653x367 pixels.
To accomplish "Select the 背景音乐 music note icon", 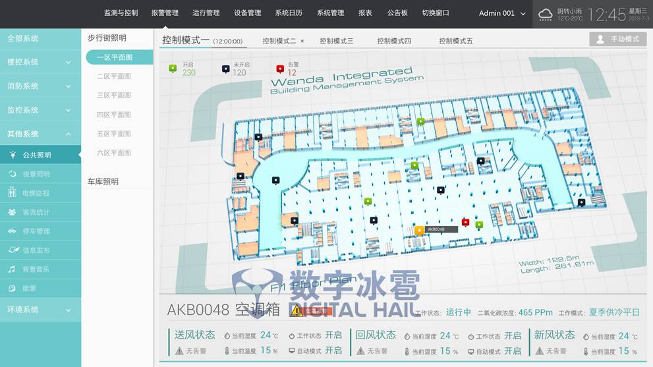I will tap(12, 269).
